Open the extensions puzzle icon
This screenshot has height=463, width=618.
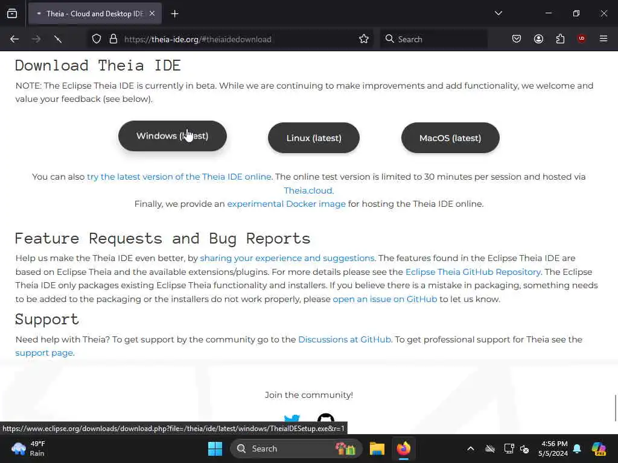(560, 39)
